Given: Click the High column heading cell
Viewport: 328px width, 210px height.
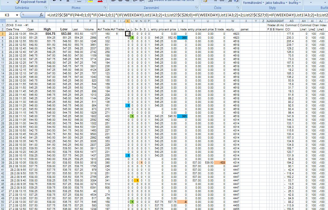Looking at the screenshot, I should tap(47, 29).
